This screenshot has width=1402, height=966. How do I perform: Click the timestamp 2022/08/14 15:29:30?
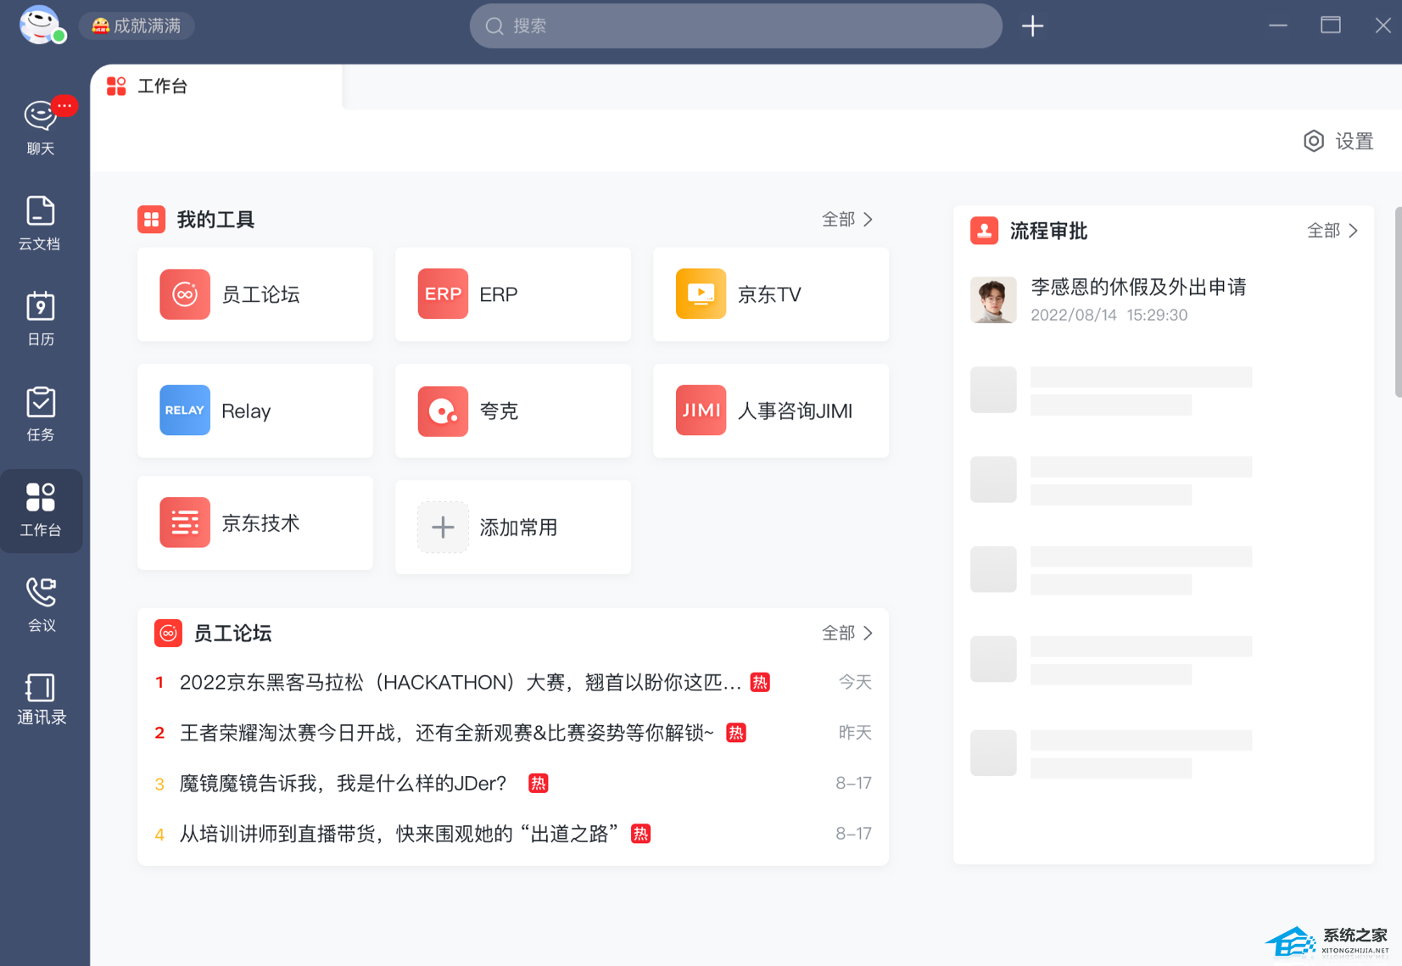tap(1109, 315)
